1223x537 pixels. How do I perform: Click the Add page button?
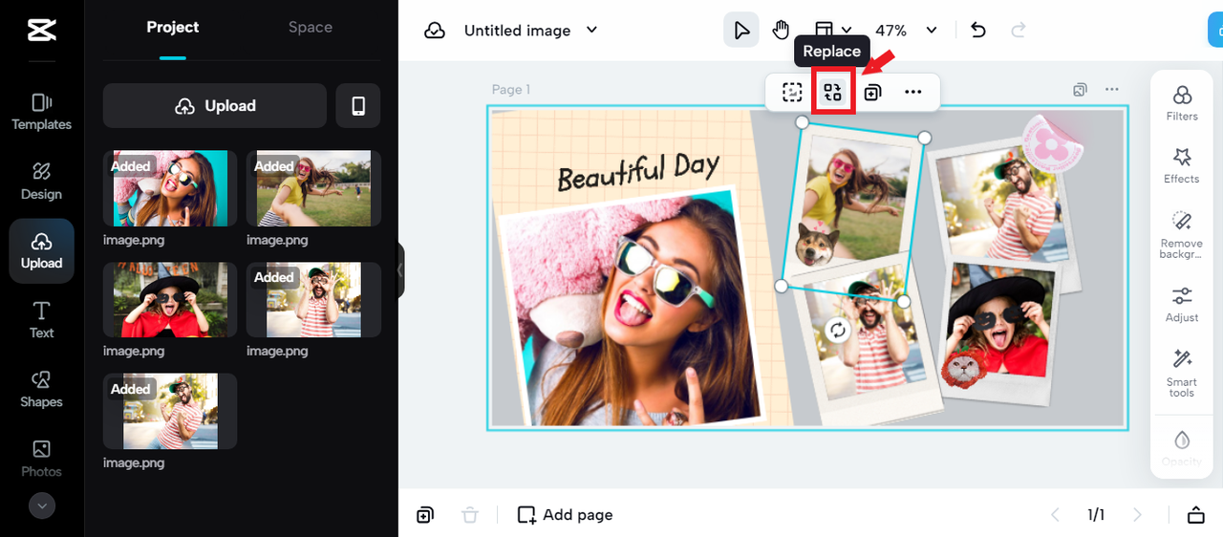[566, 515]
